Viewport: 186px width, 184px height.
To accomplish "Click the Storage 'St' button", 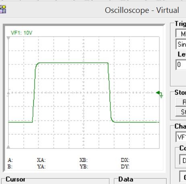I will click(181, 112).
